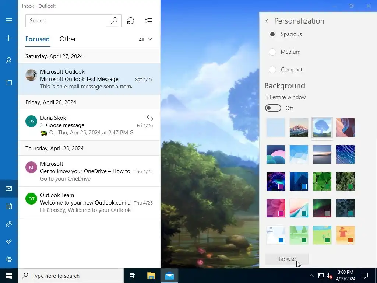Sync this view with refresh icon
The width and height of the screenshot is (377, 283).
[131, 21]
